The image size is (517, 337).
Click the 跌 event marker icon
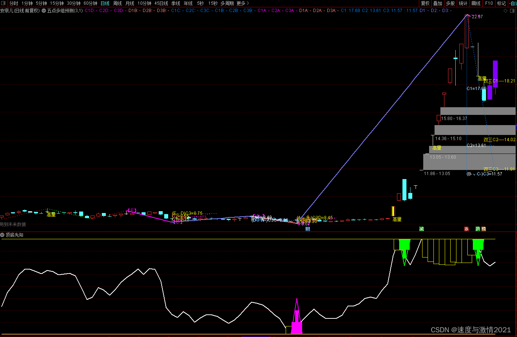click(478, 229)
